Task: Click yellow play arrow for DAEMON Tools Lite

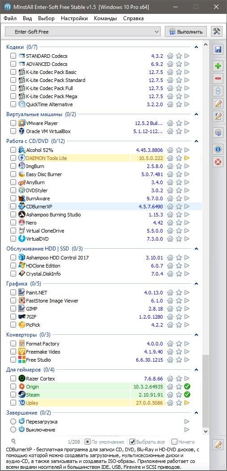Action: [187, 158]
